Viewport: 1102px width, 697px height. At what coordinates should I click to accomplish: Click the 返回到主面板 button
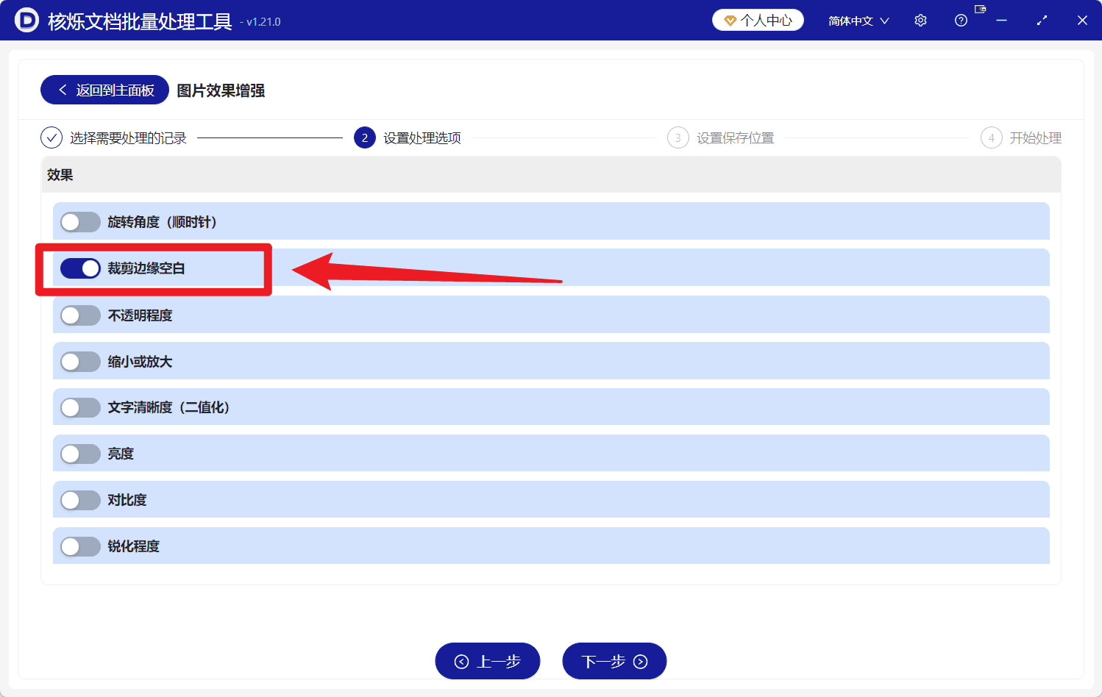coord(104,90)
